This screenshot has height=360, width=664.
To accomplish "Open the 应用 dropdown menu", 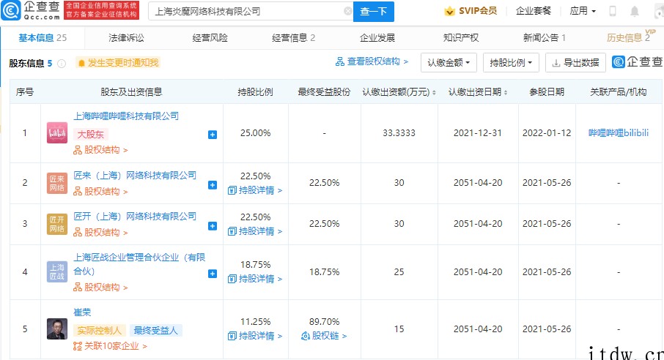I will 583,11.
